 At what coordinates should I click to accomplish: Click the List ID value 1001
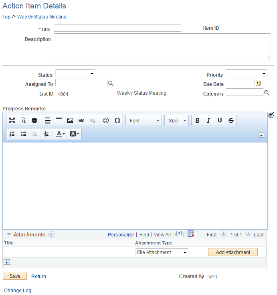63,94
